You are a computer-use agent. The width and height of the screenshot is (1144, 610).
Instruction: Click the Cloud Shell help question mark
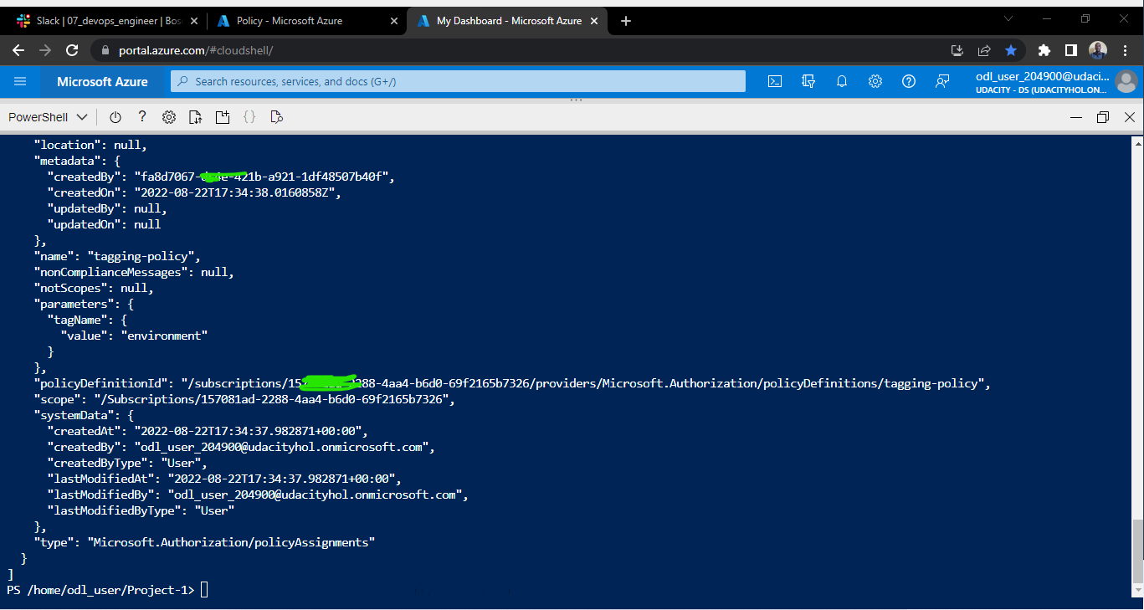point(141,116)
